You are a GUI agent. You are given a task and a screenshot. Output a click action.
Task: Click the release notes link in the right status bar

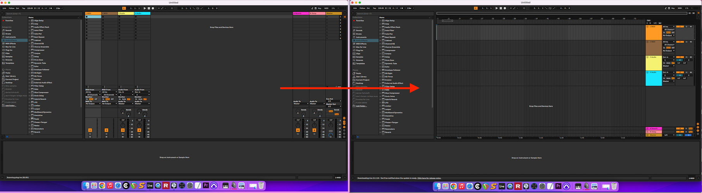[429, 178]
